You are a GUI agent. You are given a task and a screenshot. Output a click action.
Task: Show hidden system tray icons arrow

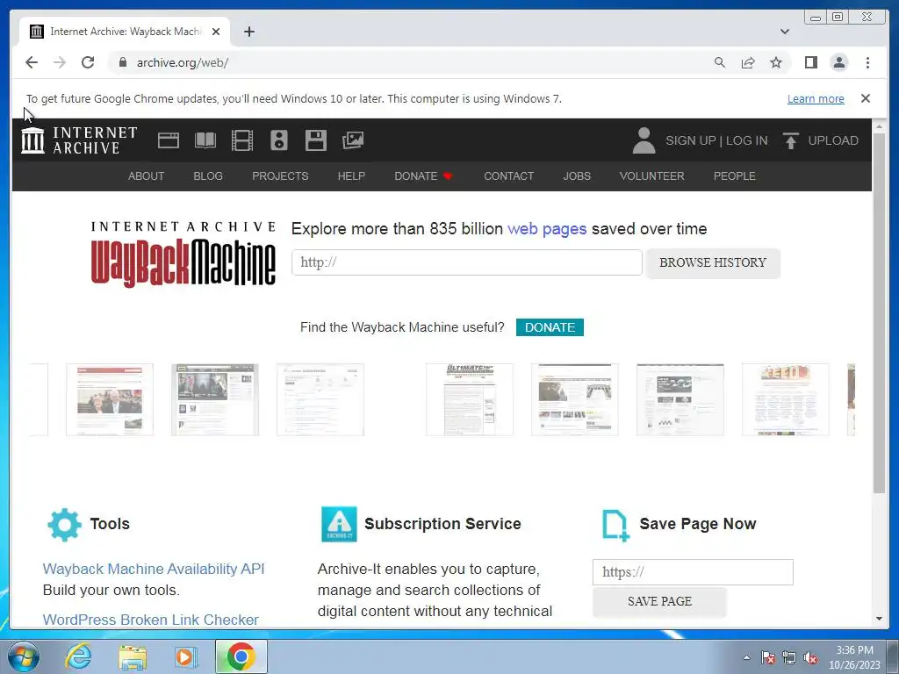746,657
